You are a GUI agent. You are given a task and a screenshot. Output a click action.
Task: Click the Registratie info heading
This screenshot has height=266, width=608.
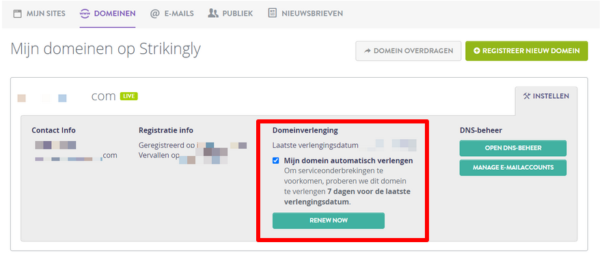tap(166, 130)
